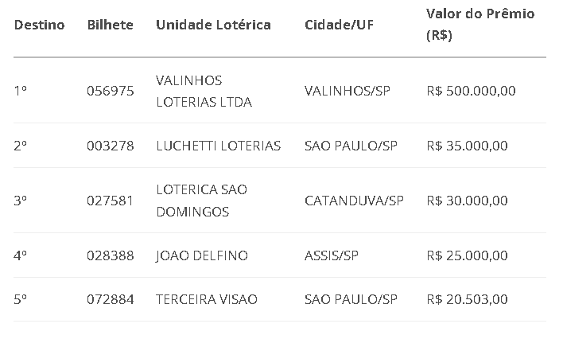
Task: Click VALINHOS LOTERIAS LTDA cell
Action: (x=204, y=92)
